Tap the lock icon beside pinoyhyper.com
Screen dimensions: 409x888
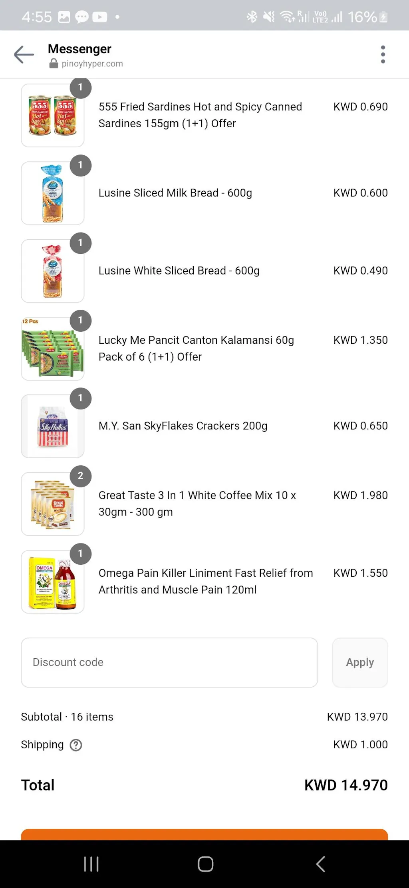[54, 64]
